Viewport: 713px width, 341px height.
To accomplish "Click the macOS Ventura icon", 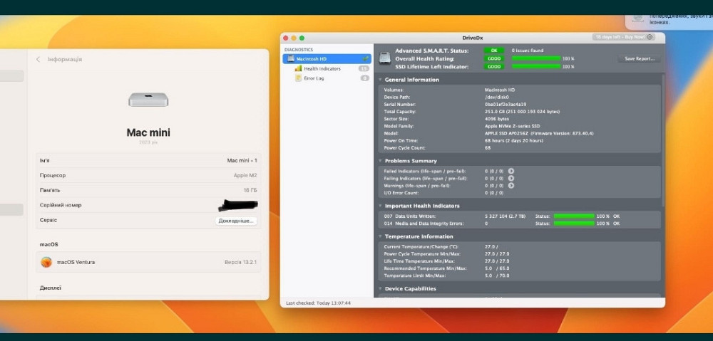I will point(46,262).
